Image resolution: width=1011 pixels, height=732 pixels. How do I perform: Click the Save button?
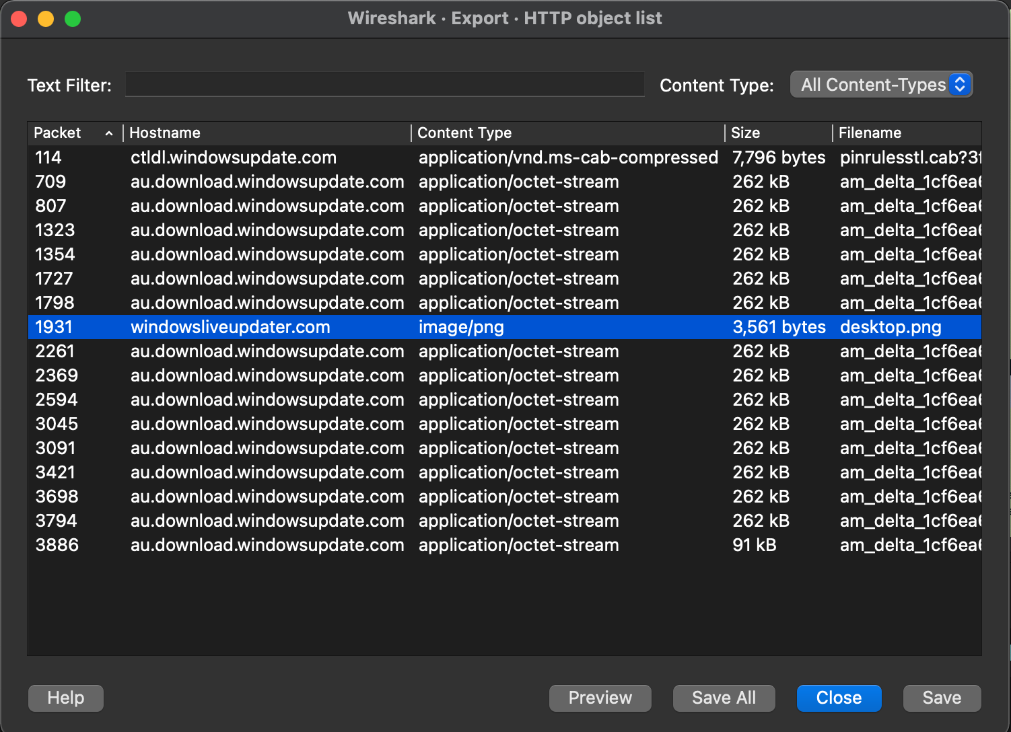tap(942, 698)
